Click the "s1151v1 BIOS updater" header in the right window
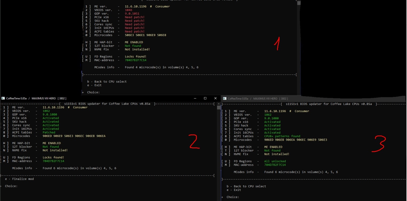The width and height of the screenshot is (407, 201). pos(329,104)
